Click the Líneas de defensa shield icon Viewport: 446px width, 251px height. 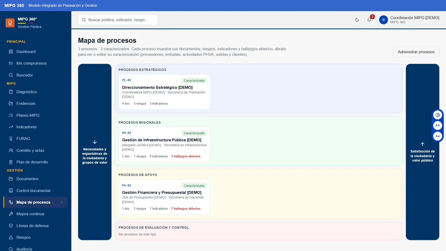(x=11, y=226)
